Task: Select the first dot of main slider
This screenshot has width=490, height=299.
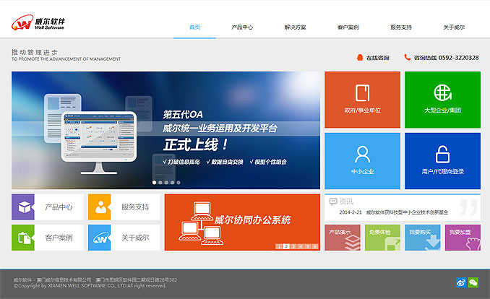Action: [154, 182]
